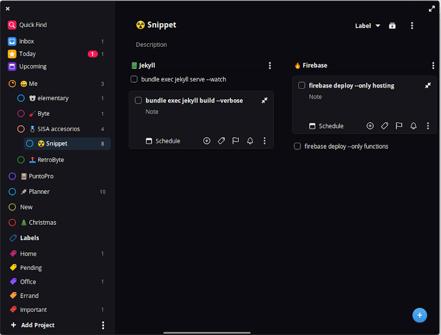Tick the bundle exec jekyll build checkbox
441x335 pixels.
coord(138,101)
